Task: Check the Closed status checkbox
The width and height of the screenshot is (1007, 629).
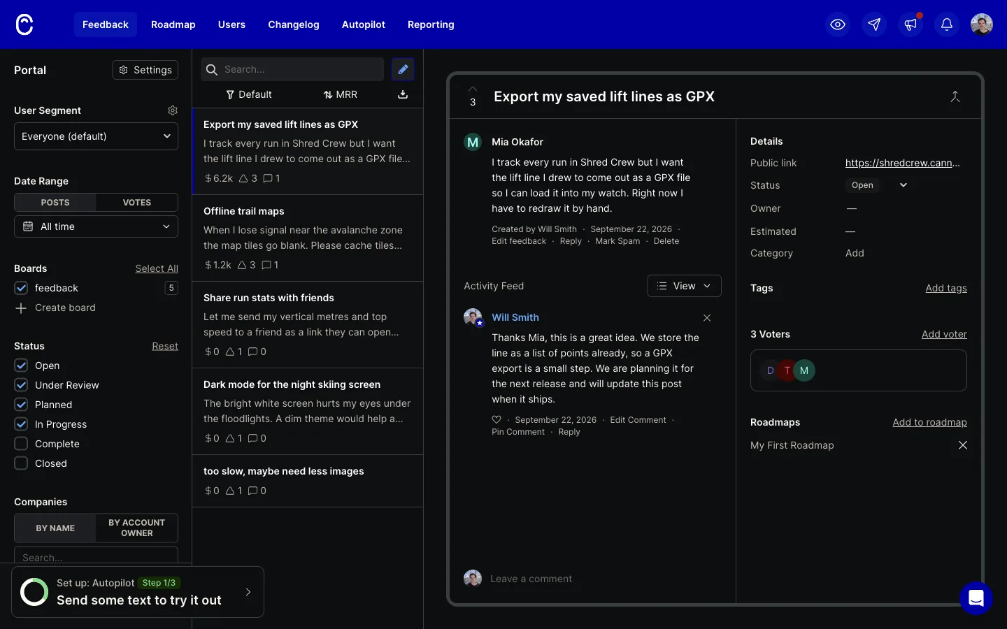Action: [x=21, y=463]
